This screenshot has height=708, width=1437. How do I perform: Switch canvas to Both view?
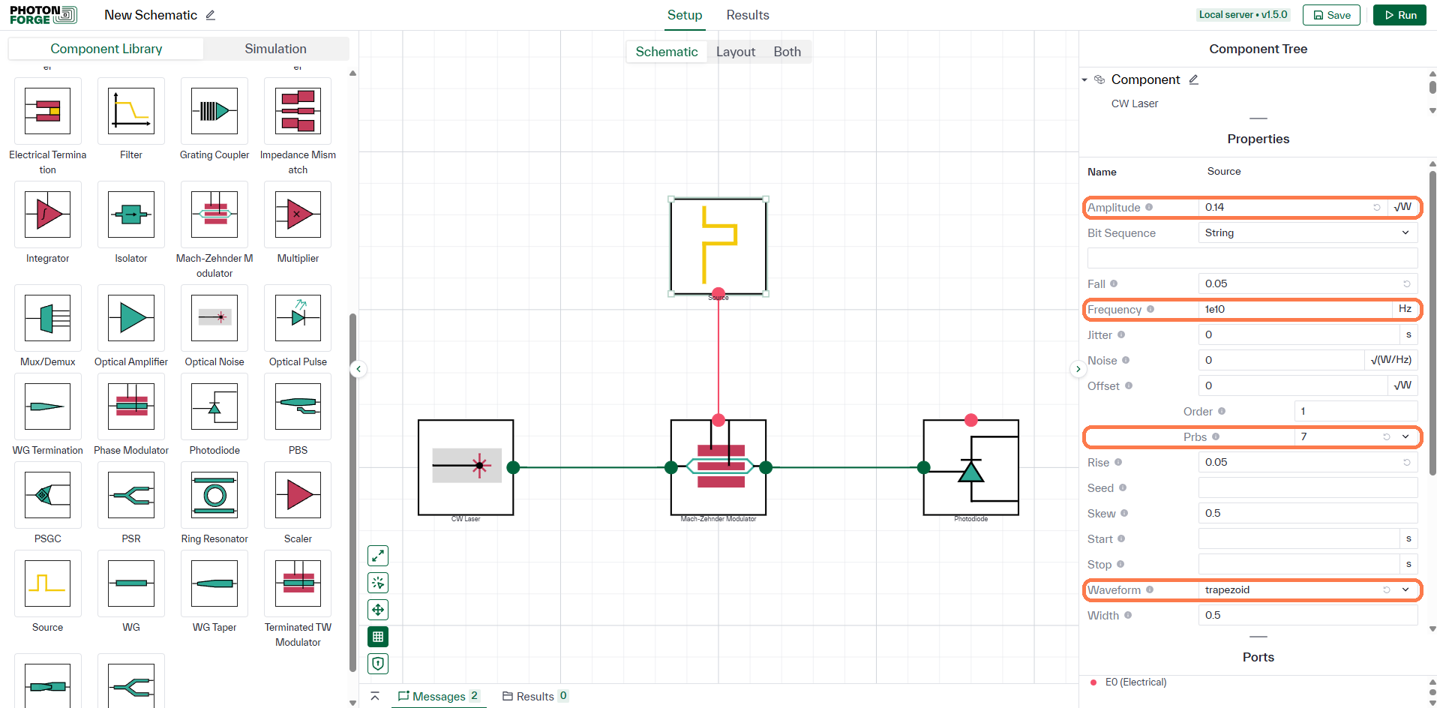click(x=787, y=52)
